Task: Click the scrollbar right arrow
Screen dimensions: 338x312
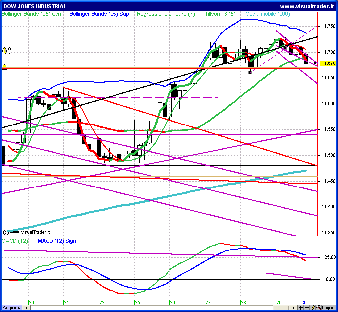Action: [293, 308]
